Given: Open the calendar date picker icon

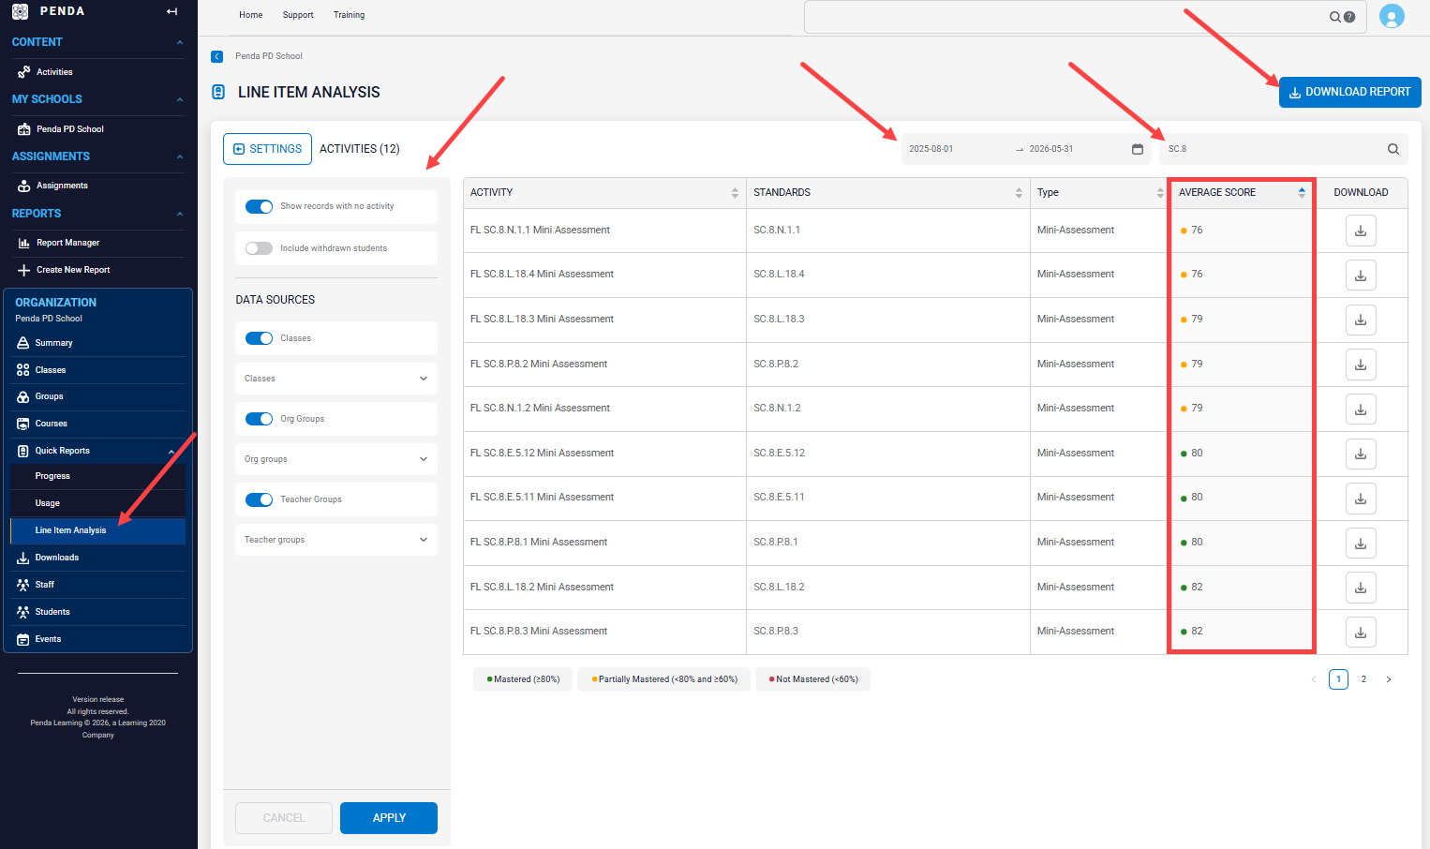Looking at the screenshot, I should [1138, 149].
